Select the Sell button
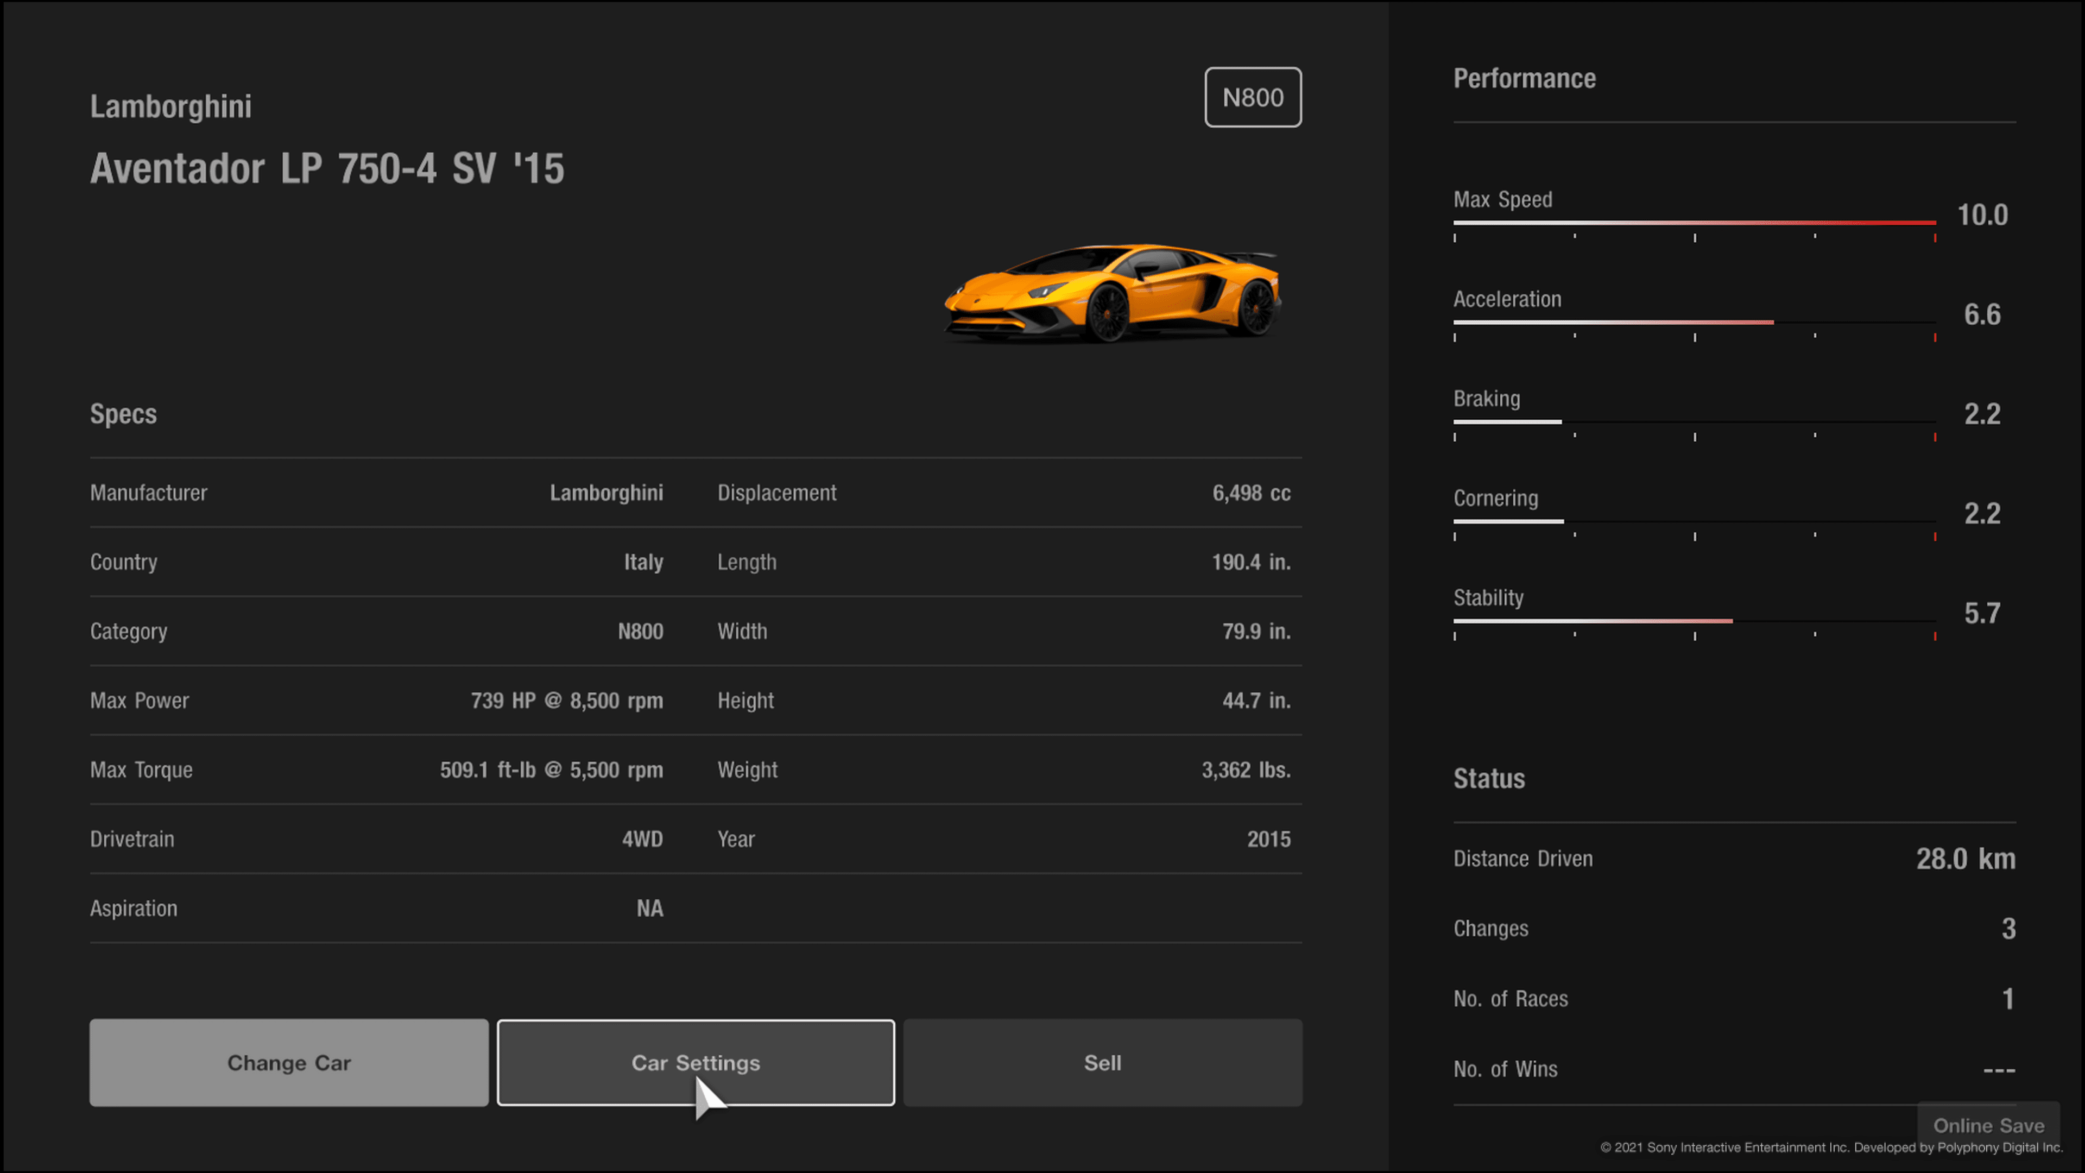Viewport: 2085px width, 1173px height. (x=1102, y=1062)
